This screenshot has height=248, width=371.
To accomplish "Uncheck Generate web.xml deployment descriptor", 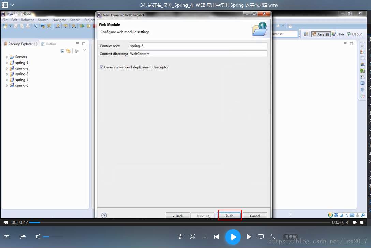I will click(102, 67).
